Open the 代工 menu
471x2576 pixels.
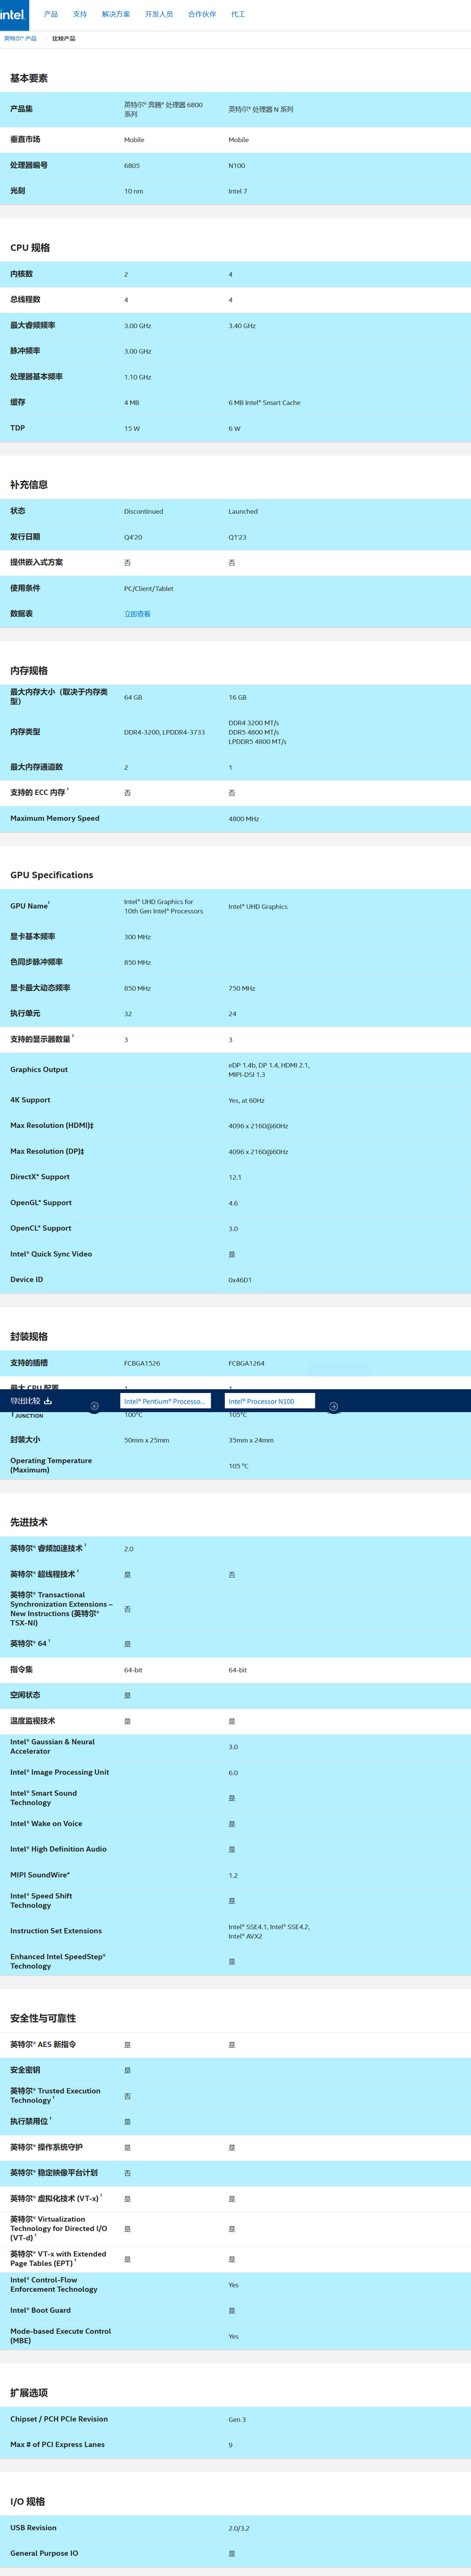238,14
